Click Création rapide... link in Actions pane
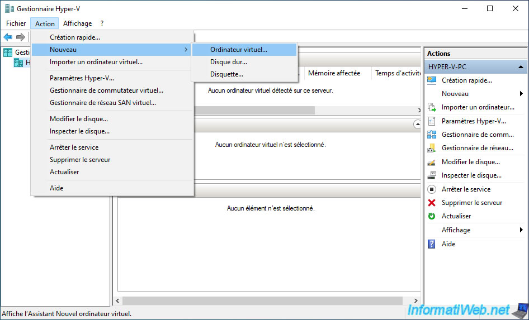The height and width of the screenshot is (320, 529). (x=467, y=80)
